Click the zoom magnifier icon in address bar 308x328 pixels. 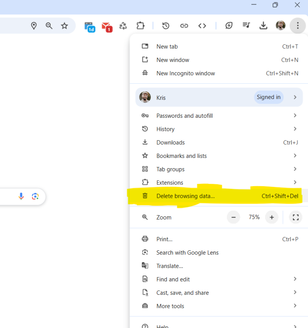49,26
